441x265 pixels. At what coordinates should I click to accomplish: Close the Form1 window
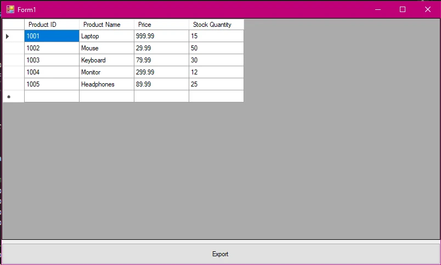tap(428, 9)
